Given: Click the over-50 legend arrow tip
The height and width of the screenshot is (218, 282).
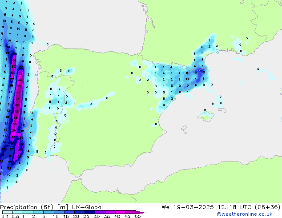Looking at the screenshot, I should pos(141,212).
